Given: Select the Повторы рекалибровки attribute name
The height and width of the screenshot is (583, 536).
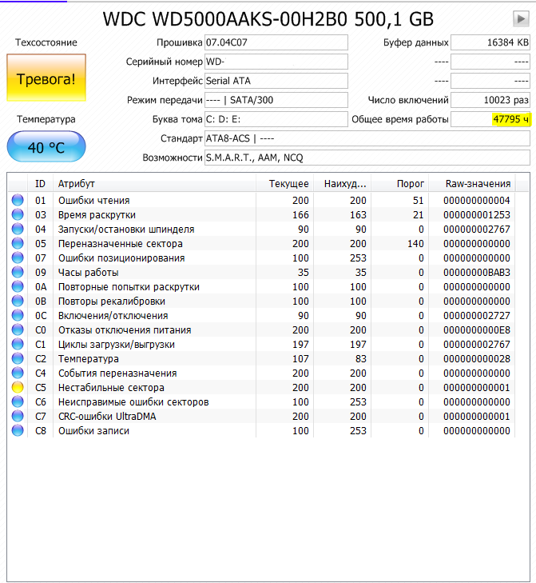Looking at the screenshot, I should 112,301.
